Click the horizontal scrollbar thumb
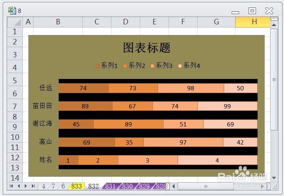This screenshot has height=196, width=284. pyautogui.click(x=206, y=186)
